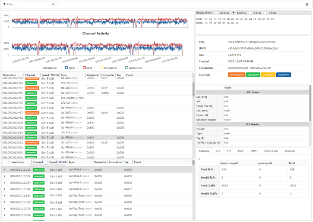
Task: Click the Created date 2020-12-07 value
Action: pyautogui.click(x=241, y=61)
